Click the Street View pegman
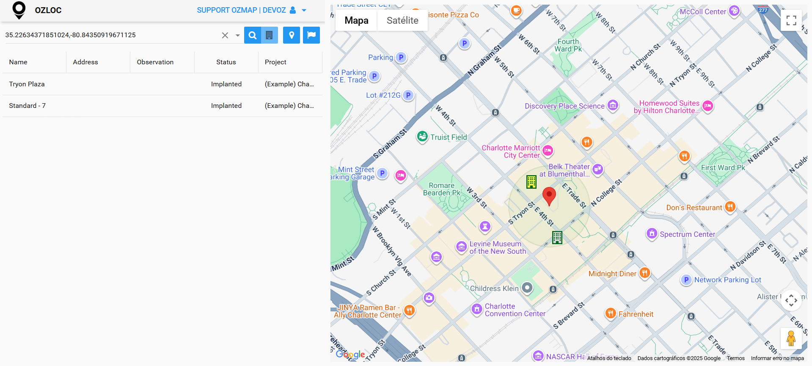 pos(791,338)
